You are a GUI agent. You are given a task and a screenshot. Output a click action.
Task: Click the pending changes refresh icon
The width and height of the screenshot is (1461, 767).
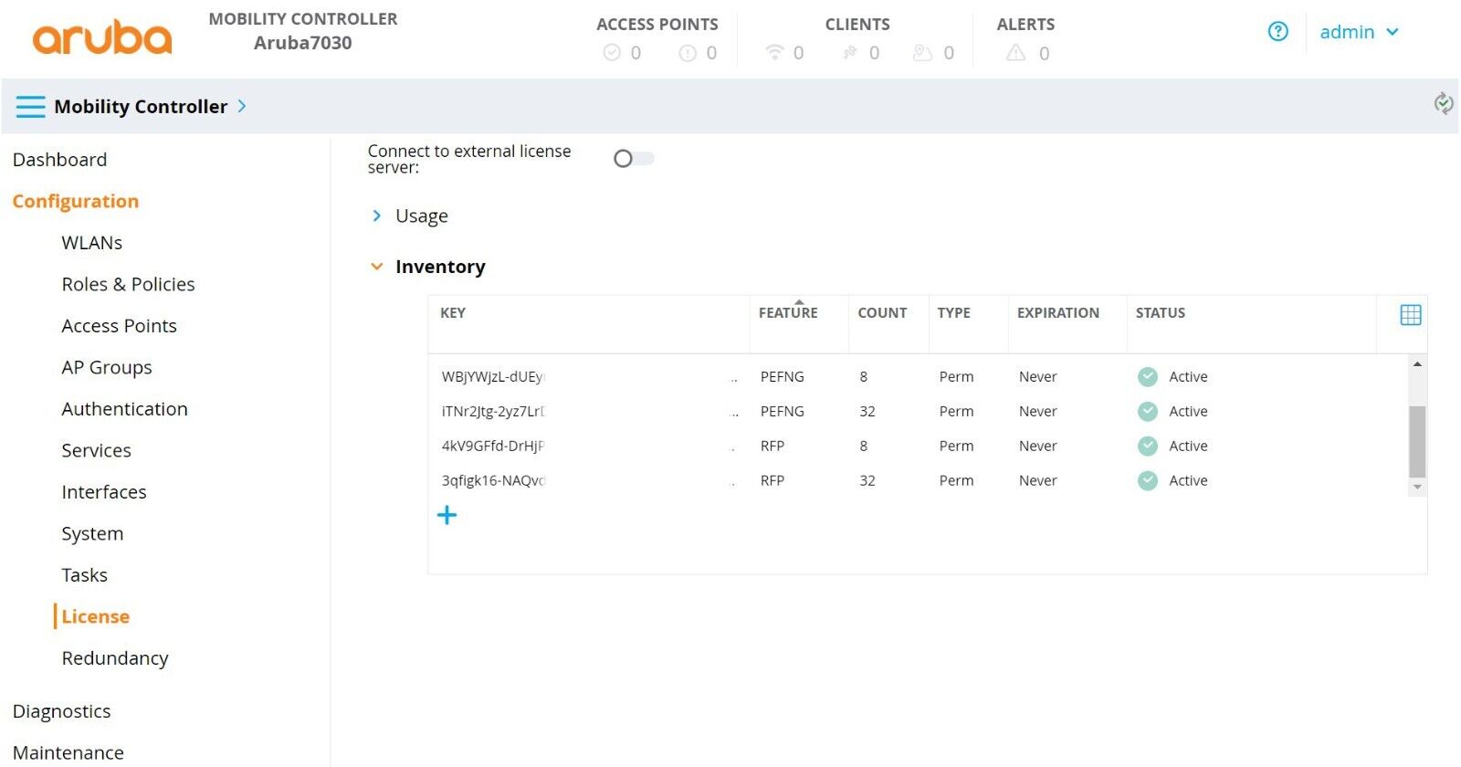(1443, 103)
